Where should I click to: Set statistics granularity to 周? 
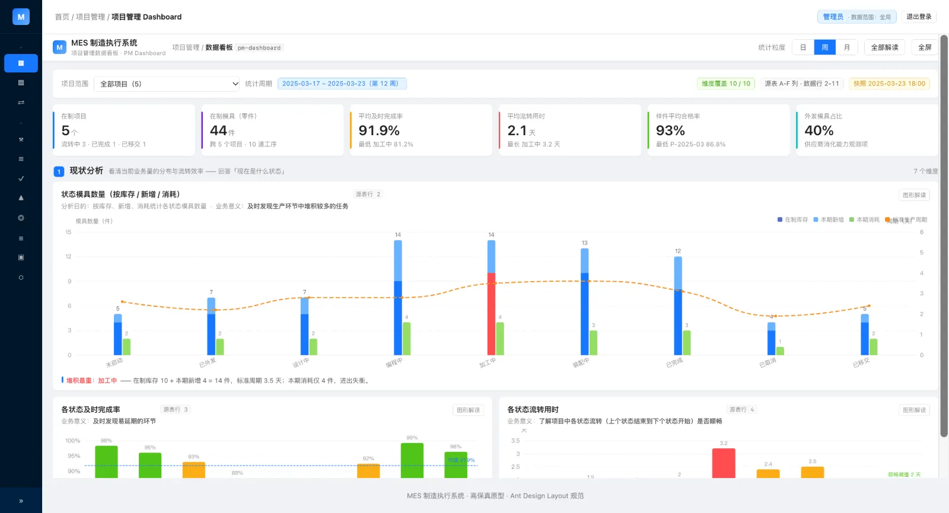[824, 47]
